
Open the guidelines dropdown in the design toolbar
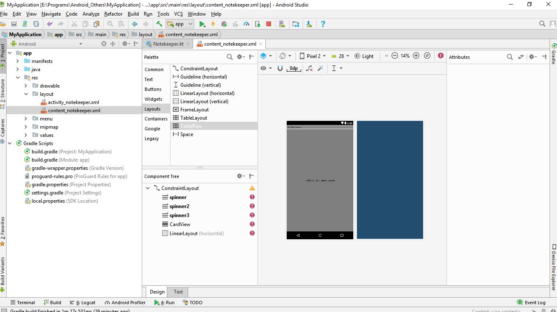[x=337, y=68]
